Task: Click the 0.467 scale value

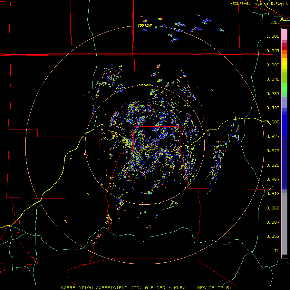Action: click(x=273, y=179)
